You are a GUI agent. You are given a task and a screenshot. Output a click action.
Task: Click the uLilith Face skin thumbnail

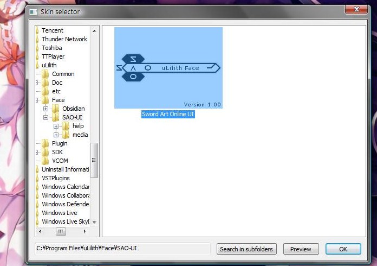click(168, 68)
